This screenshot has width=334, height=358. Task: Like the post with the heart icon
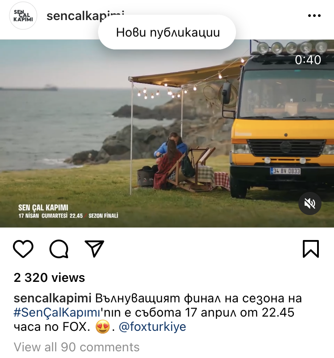click(23, 249)
